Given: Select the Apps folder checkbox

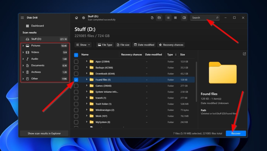Looking at the screenshot, I should coord(76,61).
